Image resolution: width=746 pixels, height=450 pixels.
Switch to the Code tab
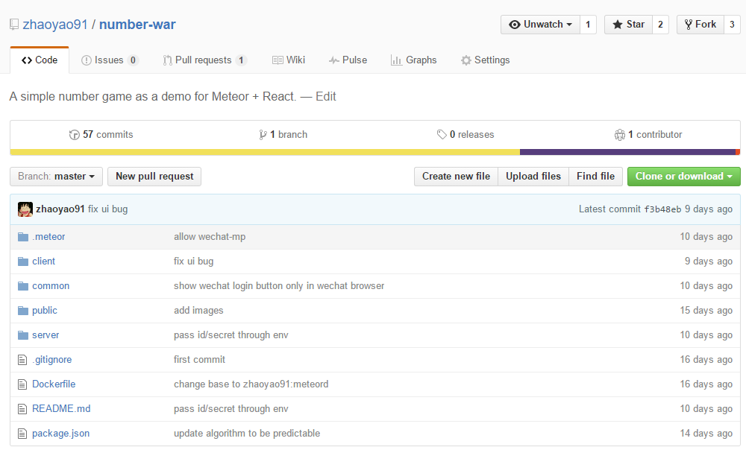[x=40, y=60]
